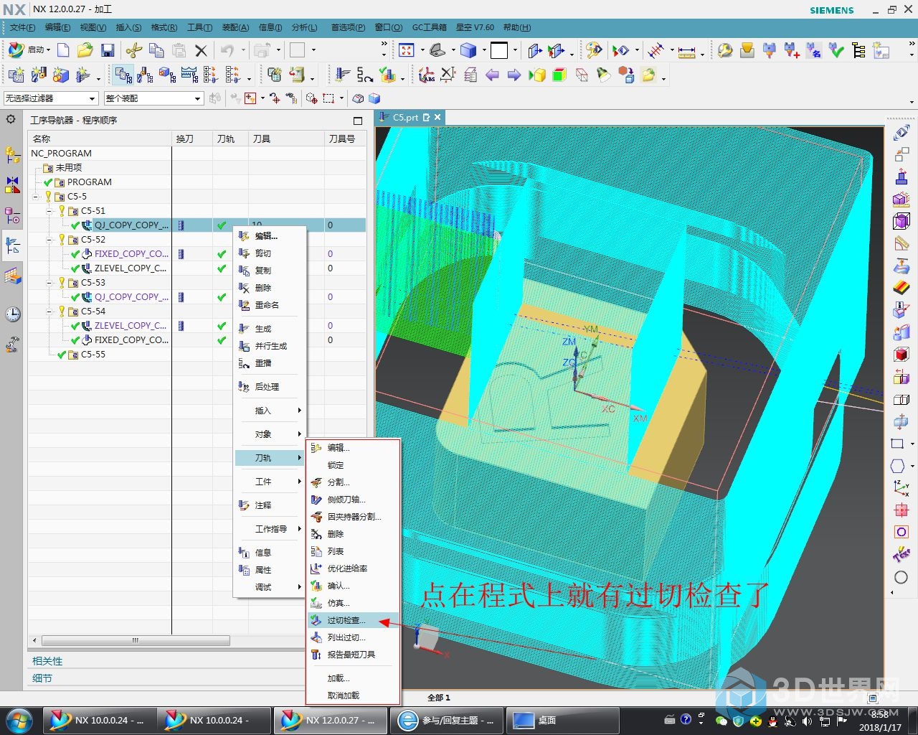Click the Fit view icon
Screen dimensions: 918x735
[x=407, y=50]
